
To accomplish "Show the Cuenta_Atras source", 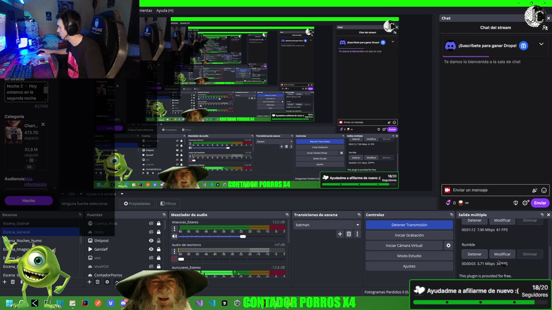I will (151, 223).
